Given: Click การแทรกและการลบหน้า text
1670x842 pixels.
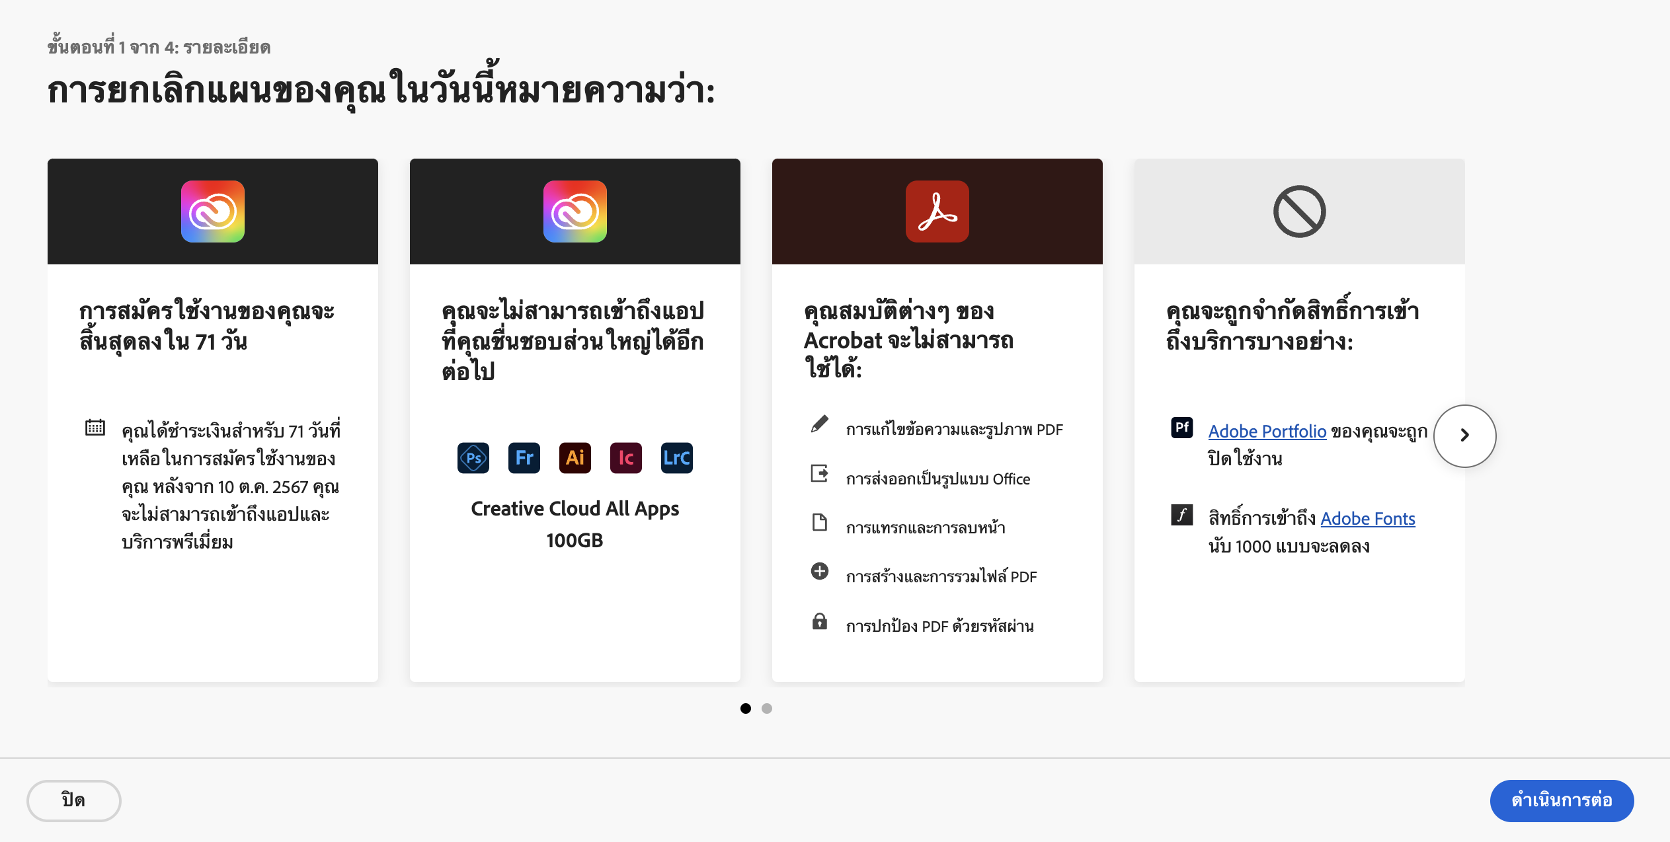Looking at the screenshot, I should click(x=926, y=527).
